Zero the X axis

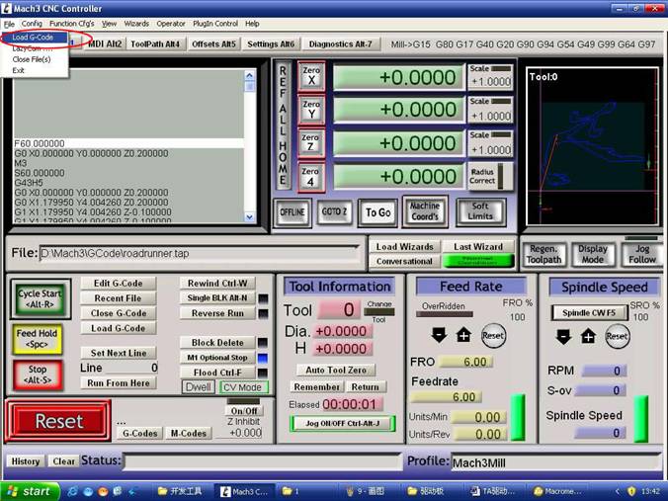(x=311, y=77)
